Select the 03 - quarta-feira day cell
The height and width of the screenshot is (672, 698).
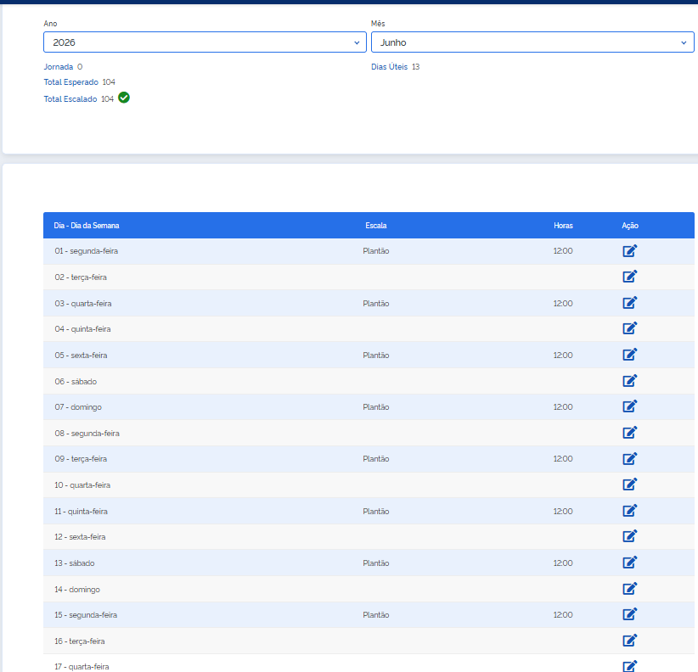point(83,303)
